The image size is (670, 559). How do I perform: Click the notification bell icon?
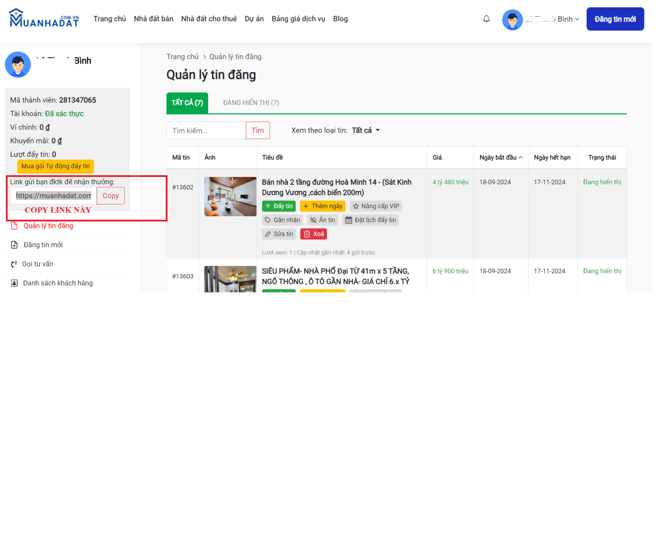click(486, 19)
